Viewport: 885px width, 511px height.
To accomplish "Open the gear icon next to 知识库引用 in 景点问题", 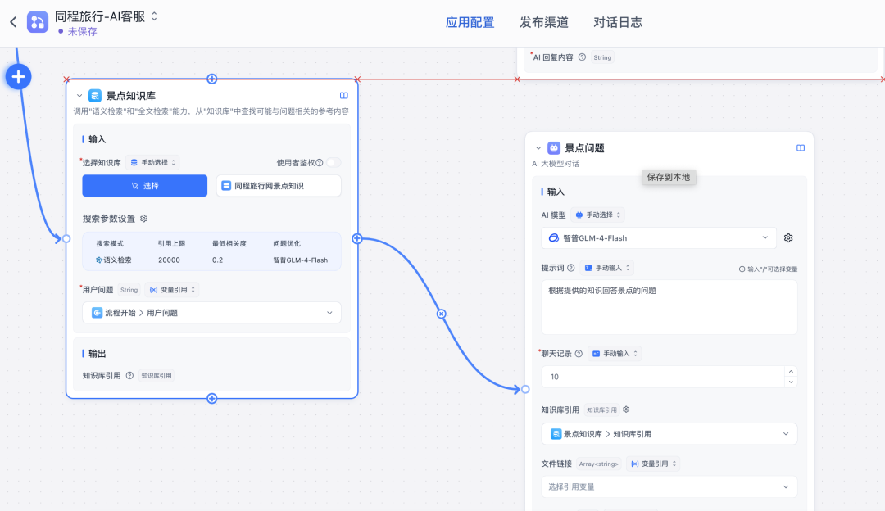I will [626, 409].
